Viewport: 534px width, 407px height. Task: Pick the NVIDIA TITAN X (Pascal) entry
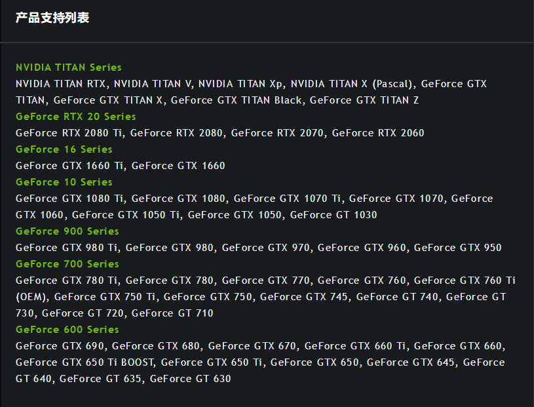[x=352, y=84]
